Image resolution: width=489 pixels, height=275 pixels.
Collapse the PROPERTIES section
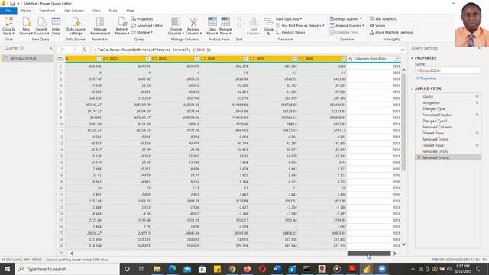[413, 58]
